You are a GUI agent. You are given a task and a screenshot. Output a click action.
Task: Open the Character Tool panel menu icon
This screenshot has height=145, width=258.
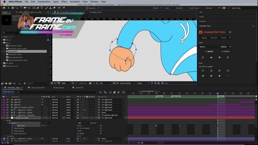[253, 26]
